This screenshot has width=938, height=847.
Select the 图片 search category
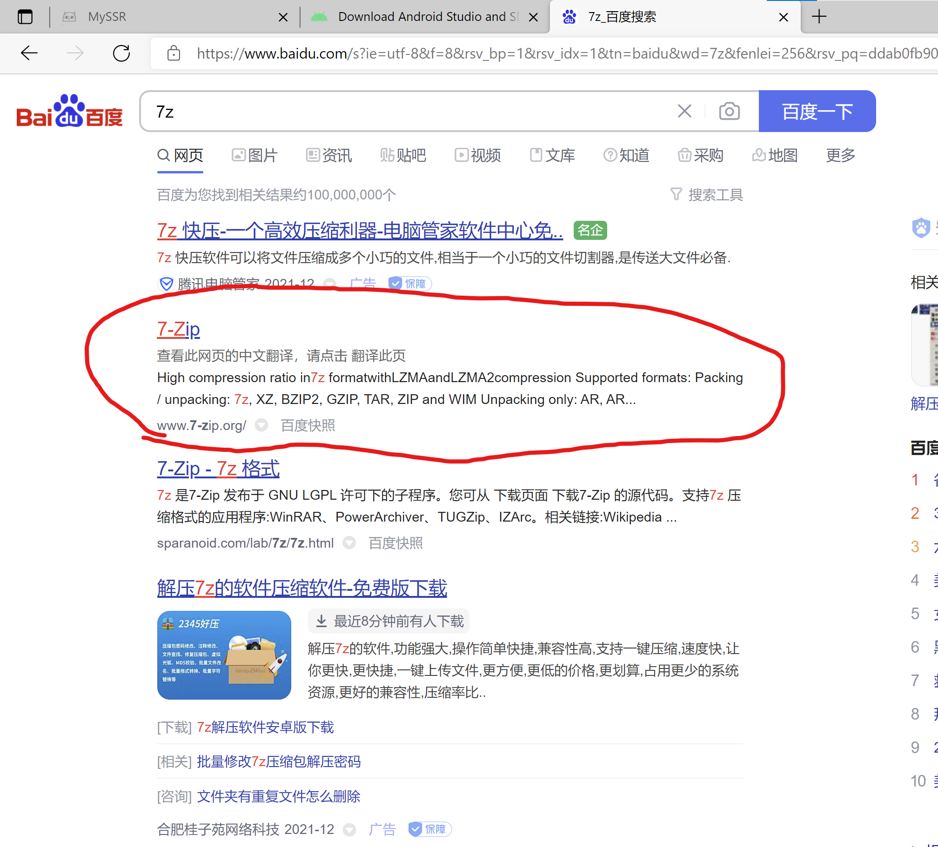click(255, 155)
